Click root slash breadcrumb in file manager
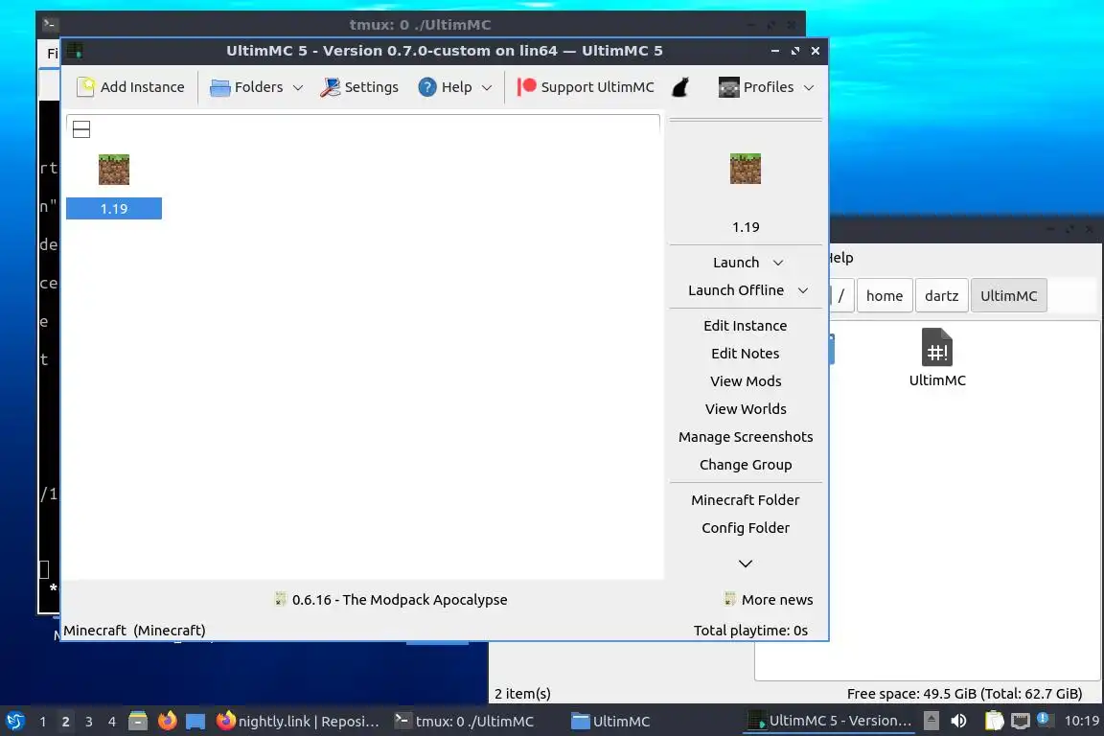Screen dimensions: 1104x736 tap(841, 296)
